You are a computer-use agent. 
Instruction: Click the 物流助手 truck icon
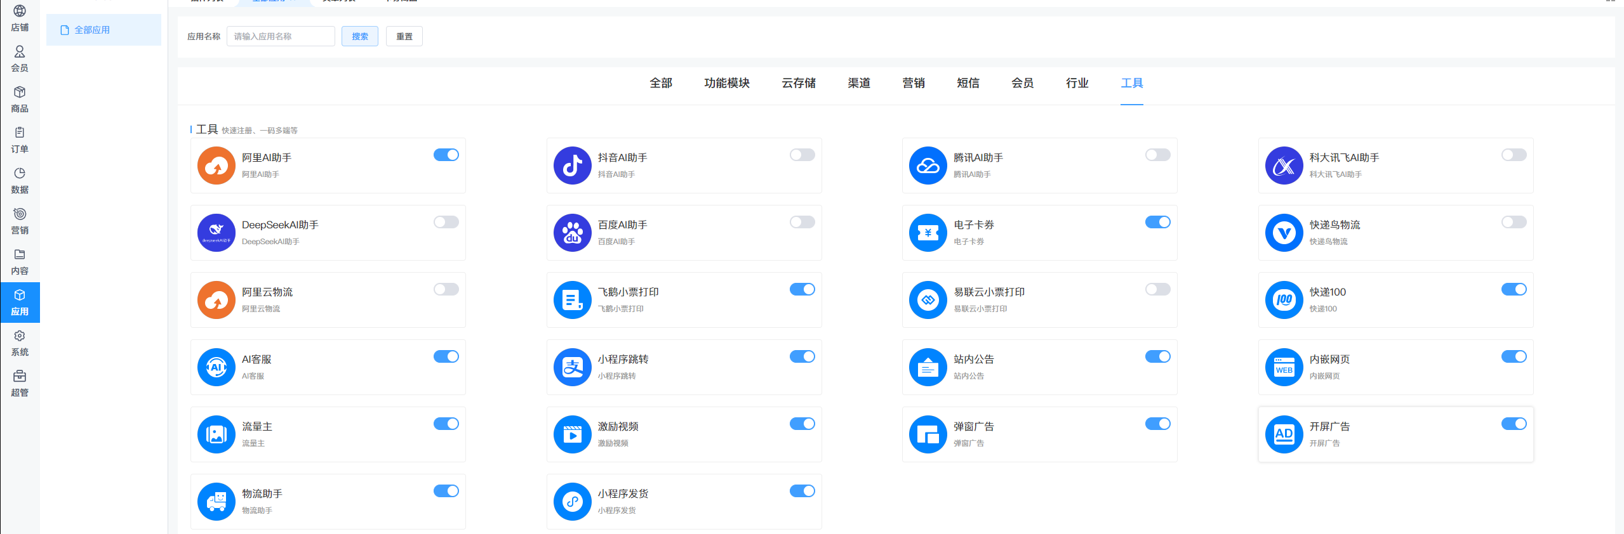(216, 502)
